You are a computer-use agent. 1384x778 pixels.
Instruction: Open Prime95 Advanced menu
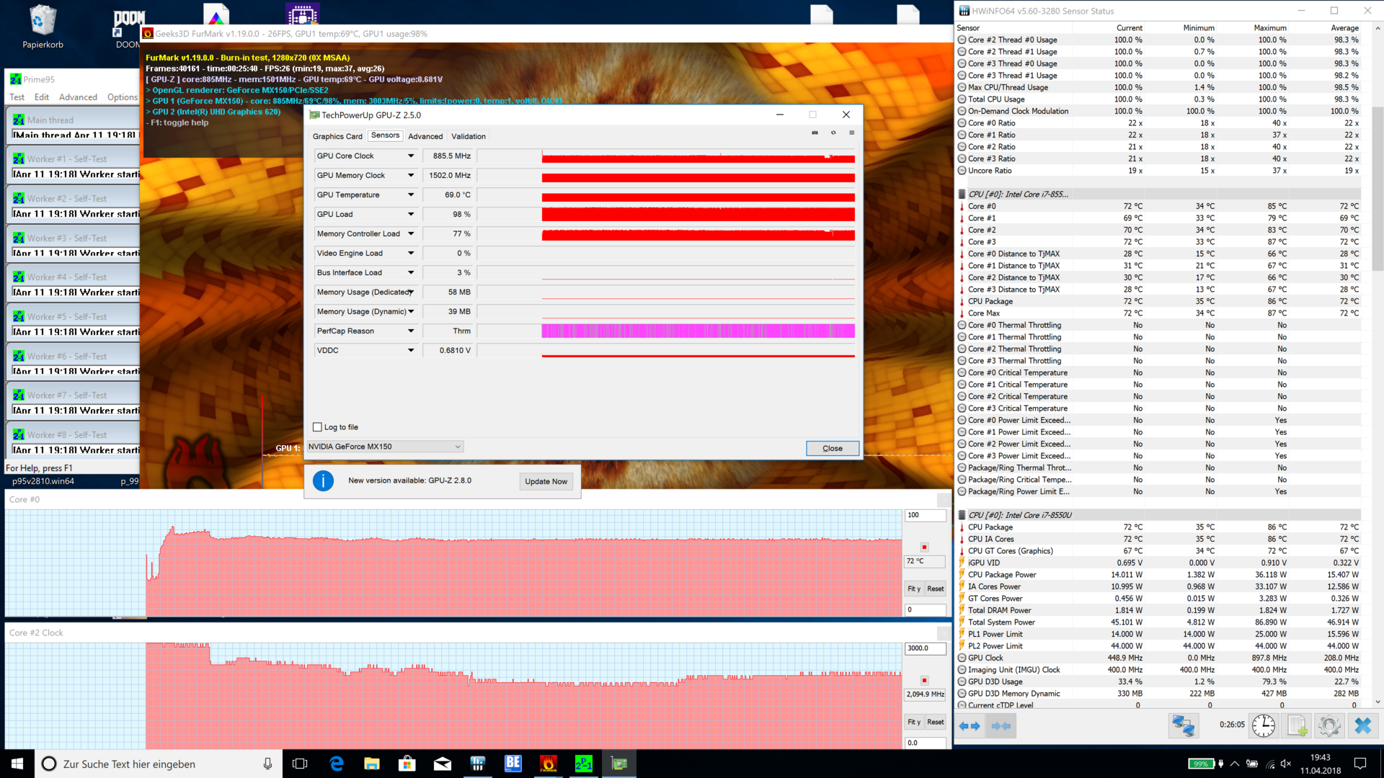78,97
